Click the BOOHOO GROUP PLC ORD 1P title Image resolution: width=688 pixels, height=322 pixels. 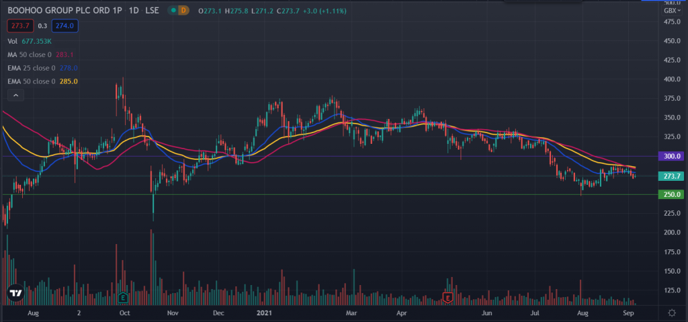(64, 11)
